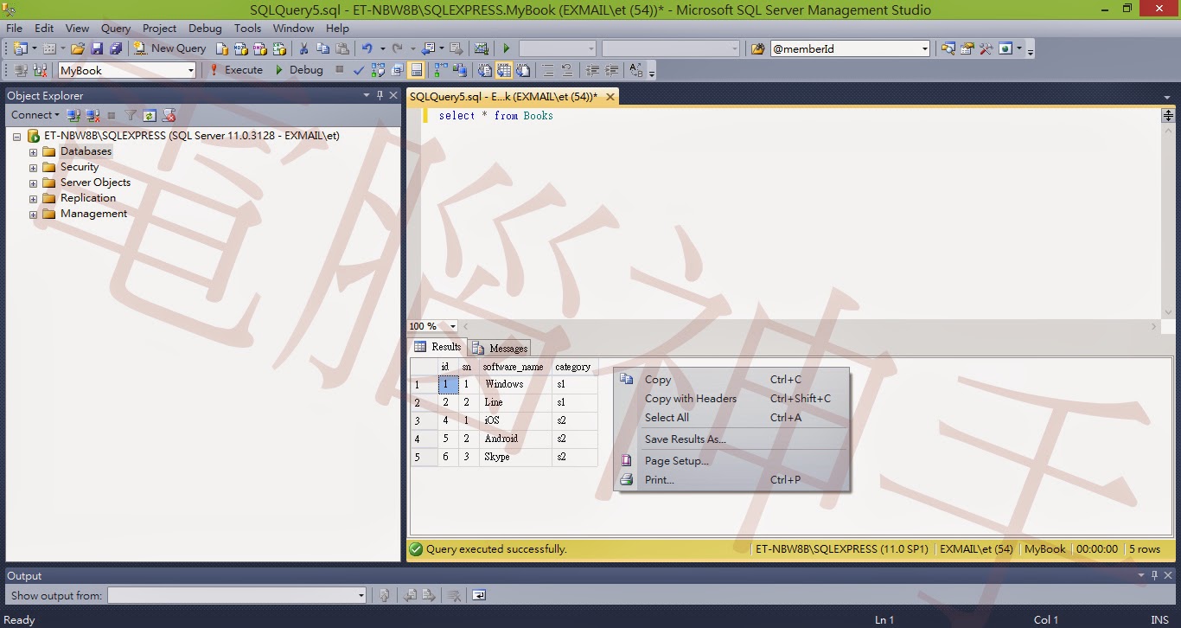Click the Debug button

[x=299, y=70]
